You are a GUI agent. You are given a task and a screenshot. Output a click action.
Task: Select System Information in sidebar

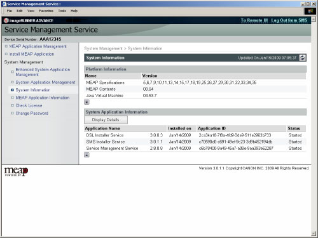[x=33, y=90]
